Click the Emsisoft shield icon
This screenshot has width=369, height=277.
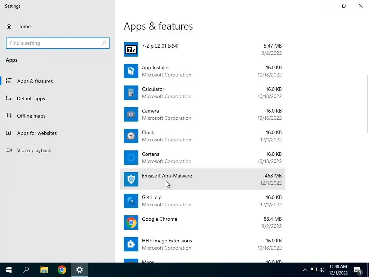click(x=131, y=180)
